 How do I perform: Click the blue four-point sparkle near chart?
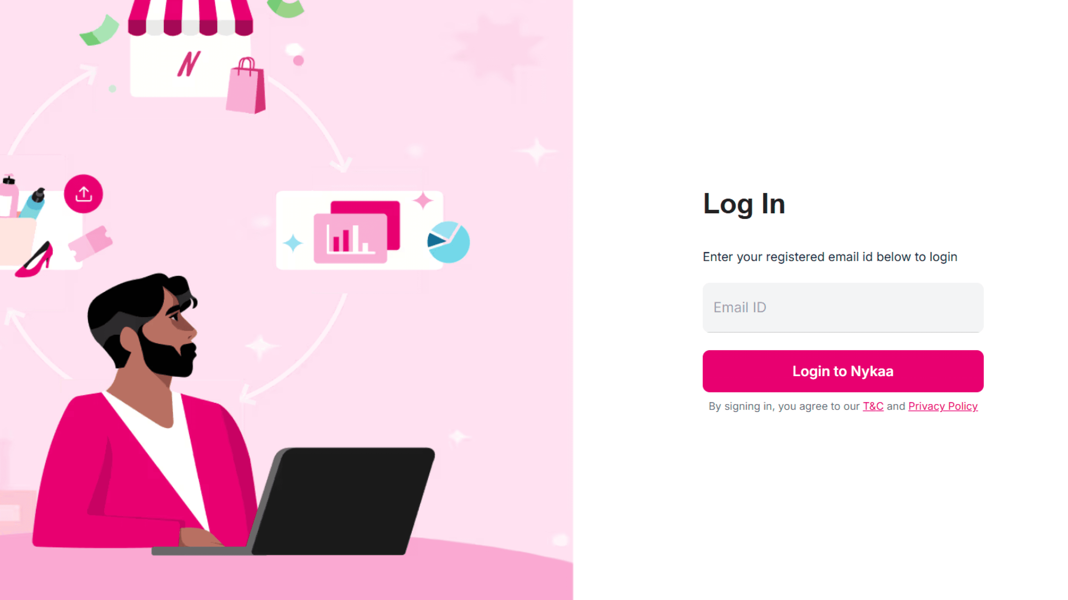[293, 243]
